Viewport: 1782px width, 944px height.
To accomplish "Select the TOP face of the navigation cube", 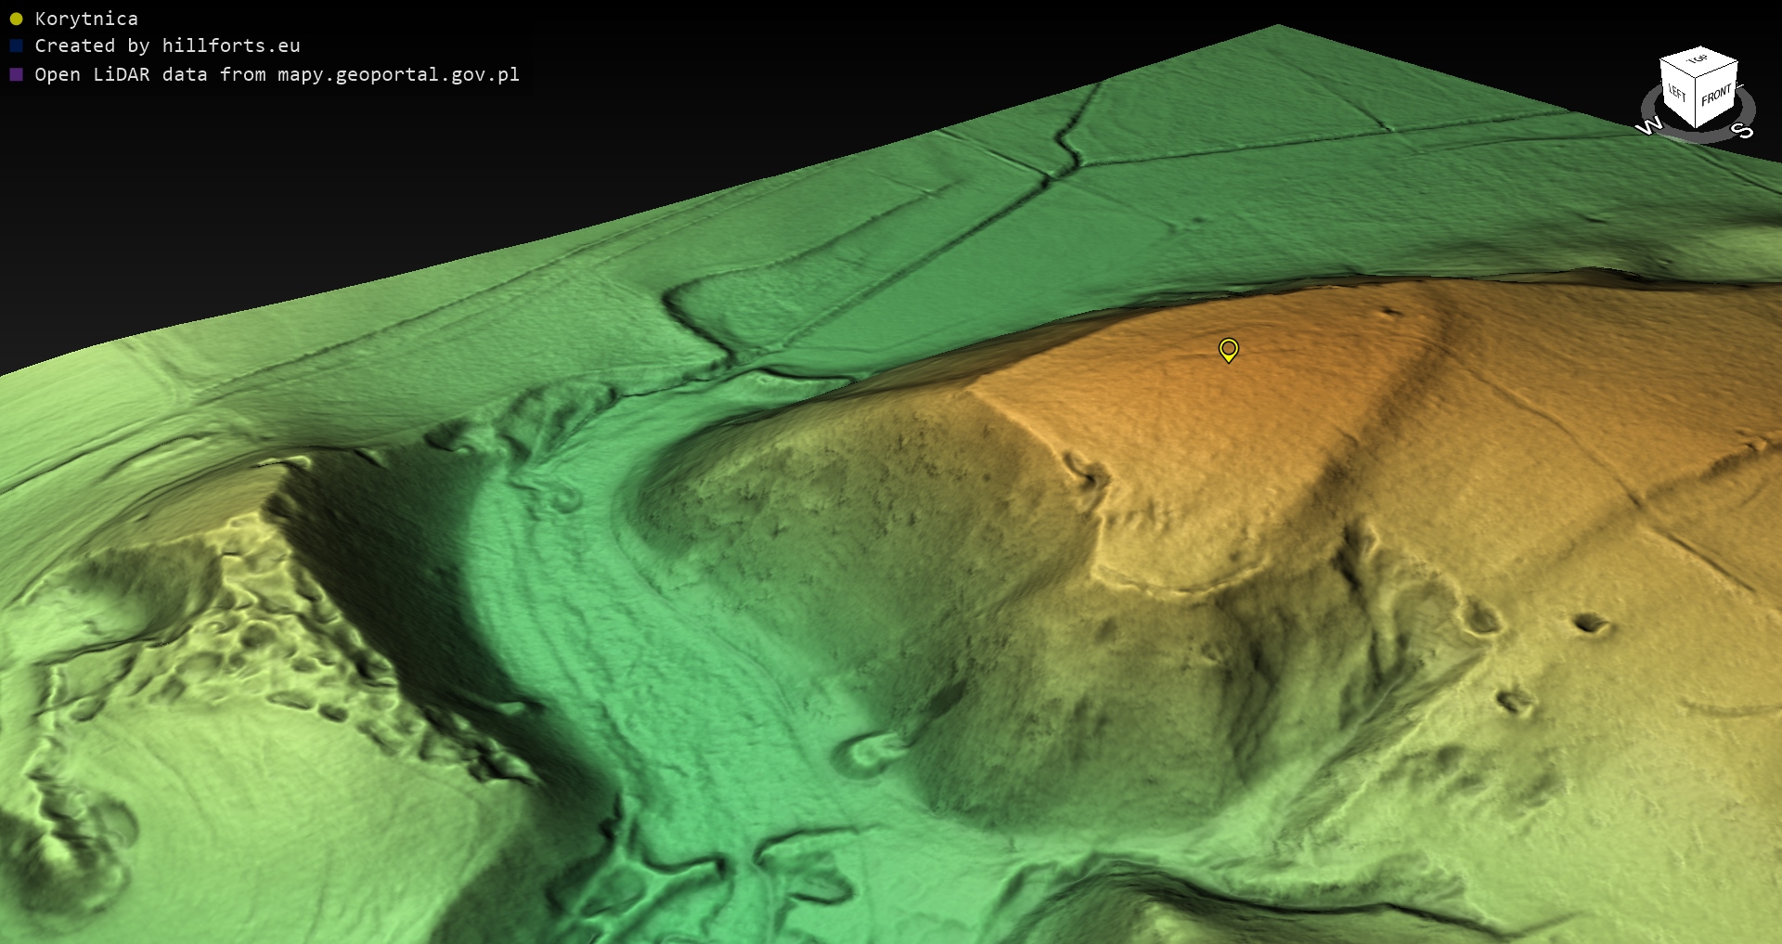I will [x=1698, y=60].
